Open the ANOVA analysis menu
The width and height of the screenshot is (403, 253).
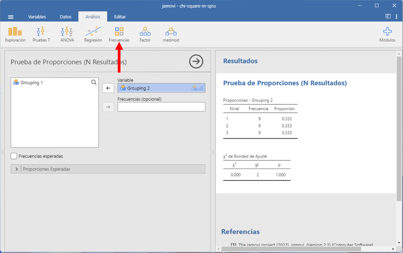[x=67, y=34]
